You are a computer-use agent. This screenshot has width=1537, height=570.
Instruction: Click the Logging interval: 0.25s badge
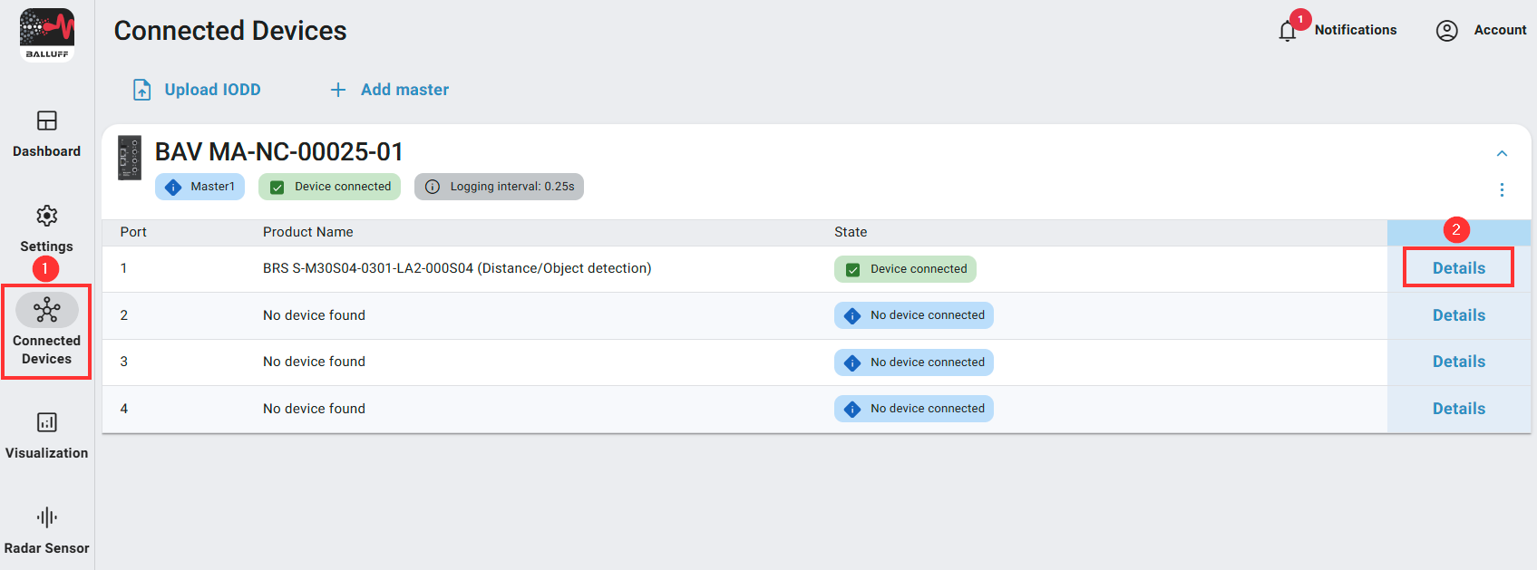[x=499, y=187]
